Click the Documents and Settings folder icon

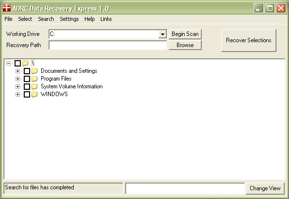coord(34,71)
